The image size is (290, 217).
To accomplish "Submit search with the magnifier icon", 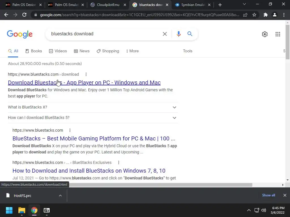I will point(190,34).
